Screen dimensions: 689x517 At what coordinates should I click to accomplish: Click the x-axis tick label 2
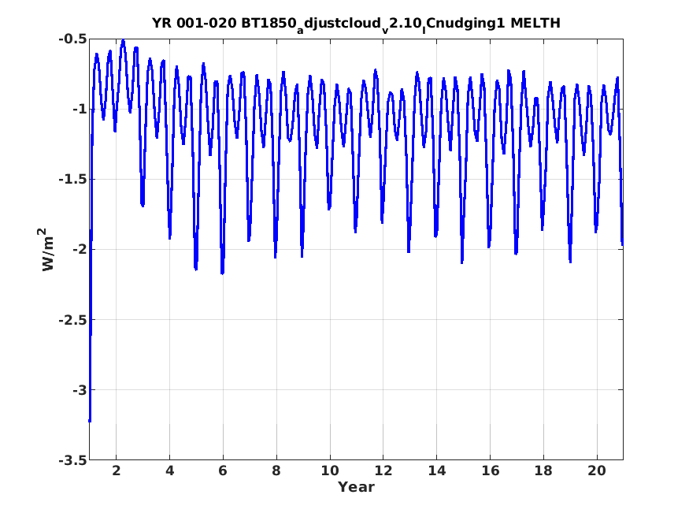pos(116,471)
